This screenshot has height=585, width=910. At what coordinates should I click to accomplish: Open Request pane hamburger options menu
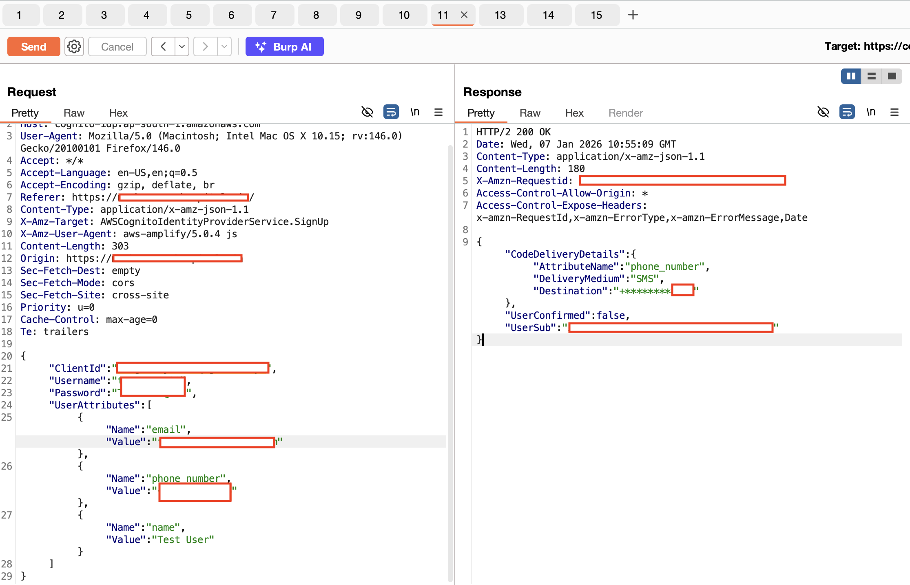coord(438,112)
